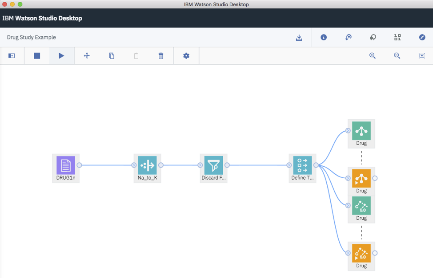Image resolution: width=433 pixels, height=278 pixels.
Task: Click the chat bubble refresh icon in header
Action: (x=373, y=37)
